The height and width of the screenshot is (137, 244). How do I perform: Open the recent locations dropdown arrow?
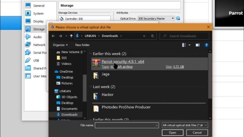tap(66, 36)
